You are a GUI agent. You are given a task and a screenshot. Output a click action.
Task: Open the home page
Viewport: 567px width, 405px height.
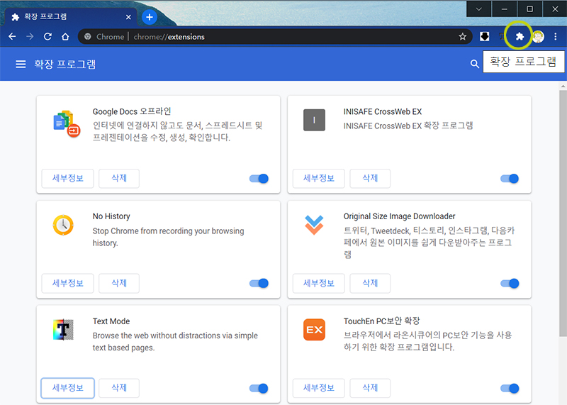coord(65,37)
